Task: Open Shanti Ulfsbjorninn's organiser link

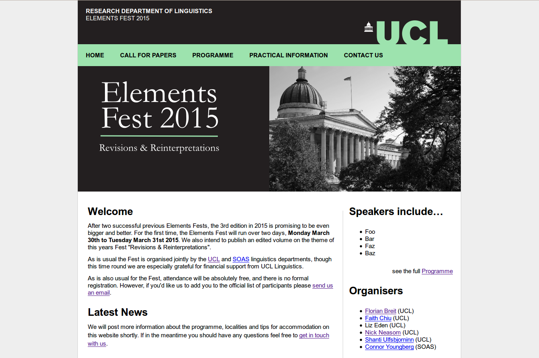Action: coord(389,340)
